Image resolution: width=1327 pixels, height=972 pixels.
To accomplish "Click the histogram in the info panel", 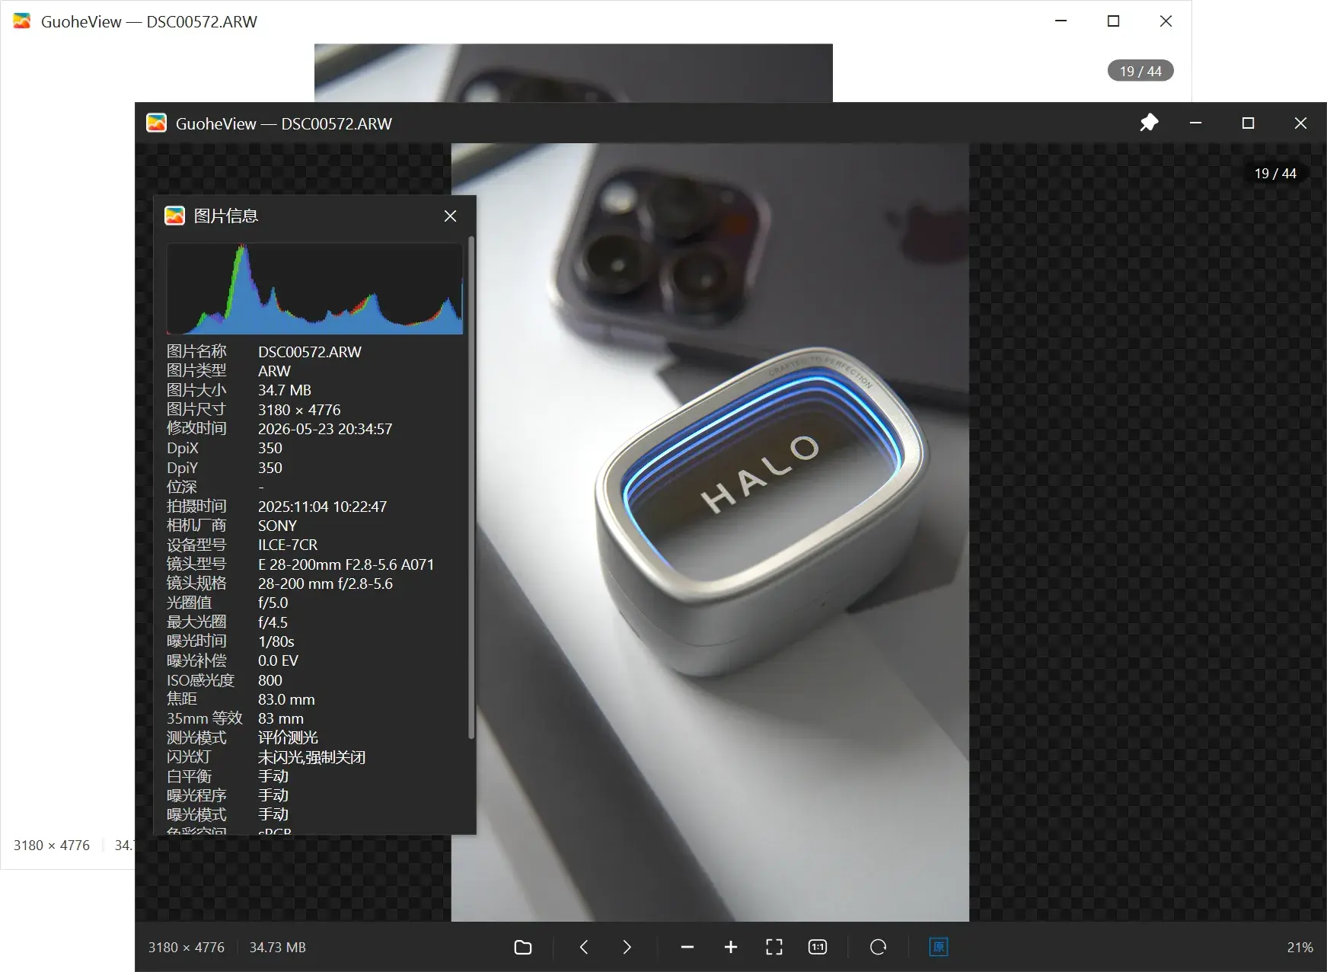I will point(314,289).
